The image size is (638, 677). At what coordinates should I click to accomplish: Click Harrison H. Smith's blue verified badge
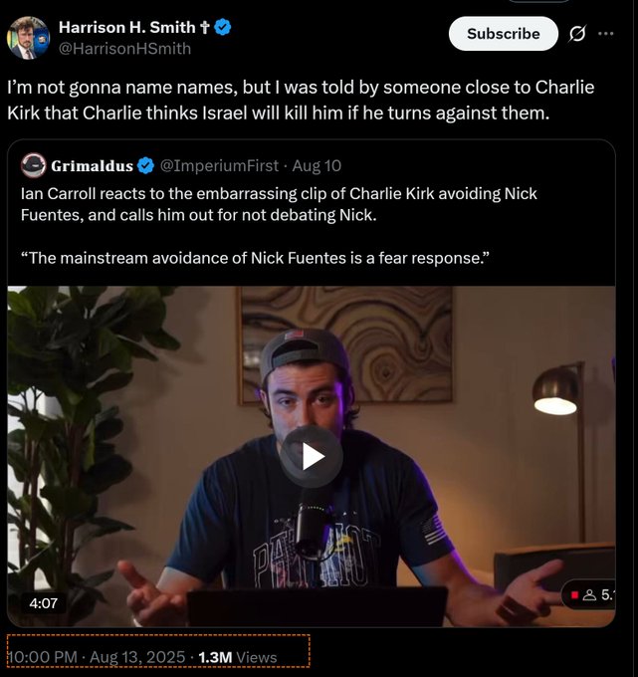pos(223,27)
